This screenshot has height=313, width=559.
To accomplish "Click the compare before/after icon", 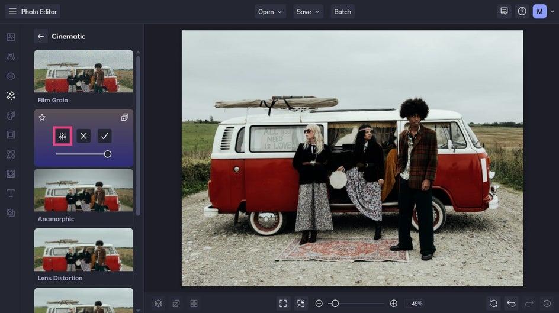I will point(176,304).
